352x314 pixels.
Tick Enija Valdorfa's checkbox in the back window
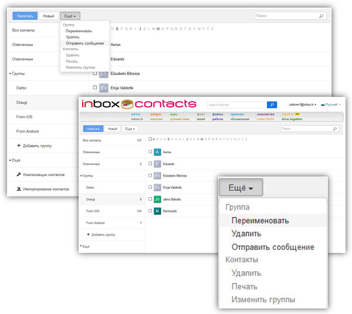[x=94, y=87]
